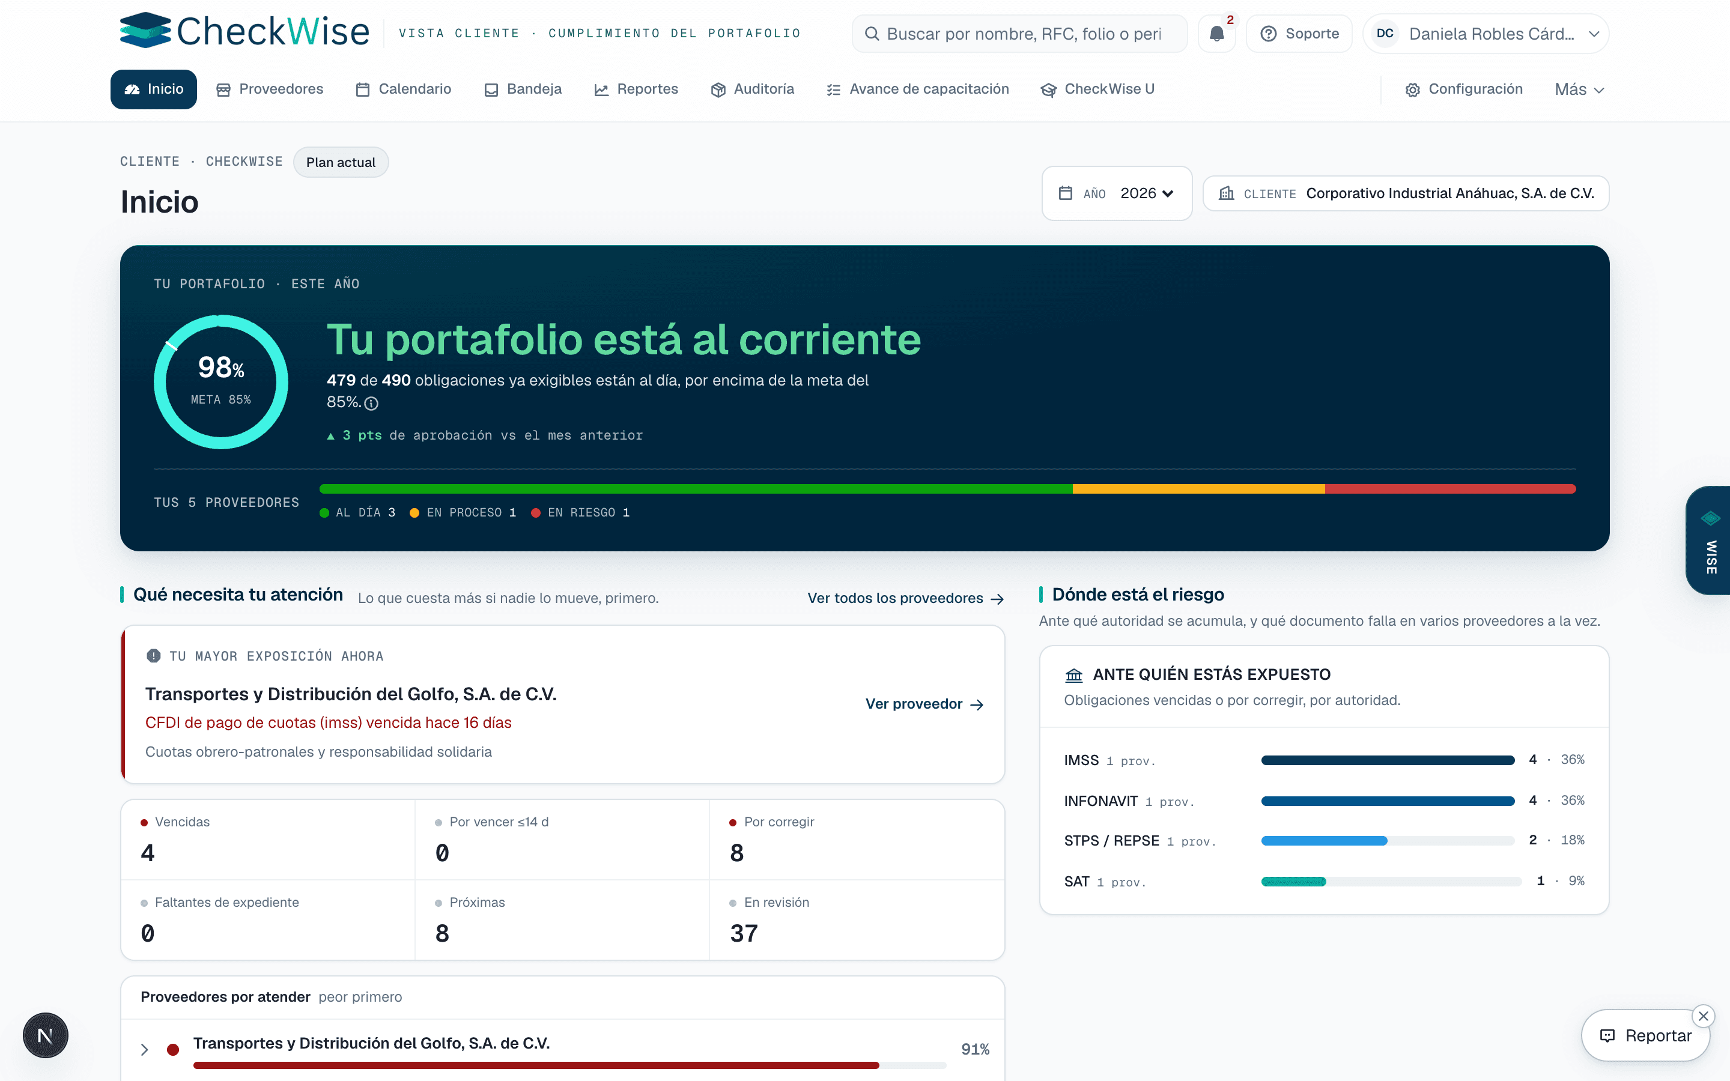This screenshot has width=1730, height=1081.
Task: Follow the Ver proveedor link
Action: [924, 704]
